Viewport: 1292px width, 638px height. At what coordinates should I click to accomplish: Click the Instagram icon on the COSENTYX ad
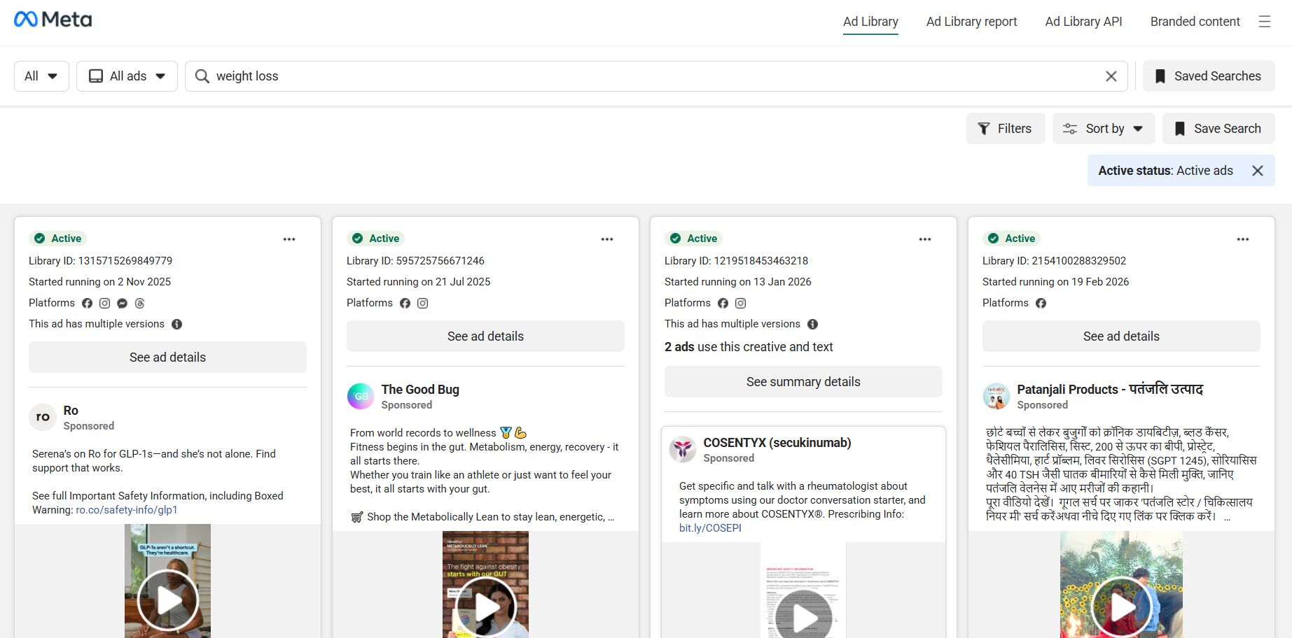point(740,304)
